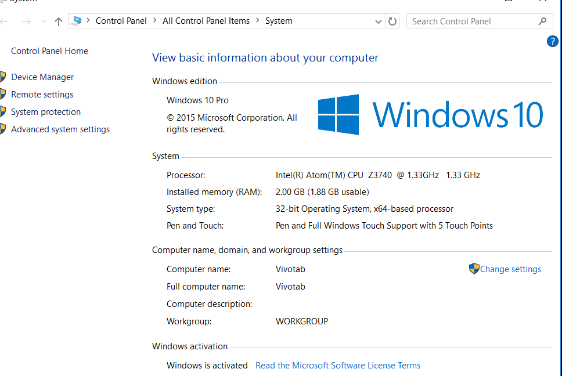Click the WORKGROUP value
Image resolution: width=562 pixels, height=376 pixels.
coord(302,321)
